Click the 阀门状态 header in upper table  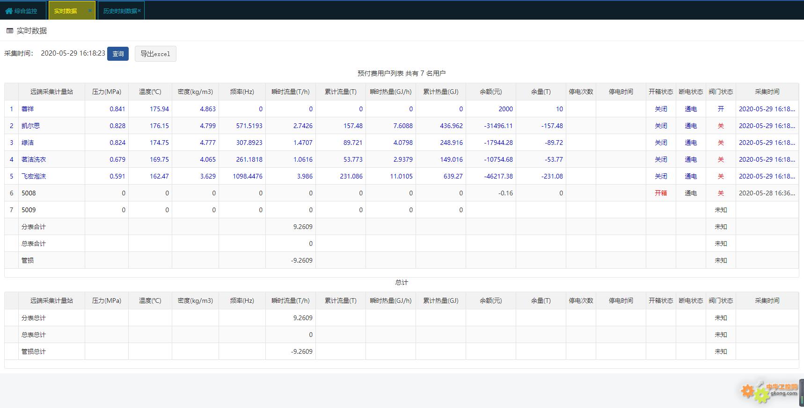point(721,92)
